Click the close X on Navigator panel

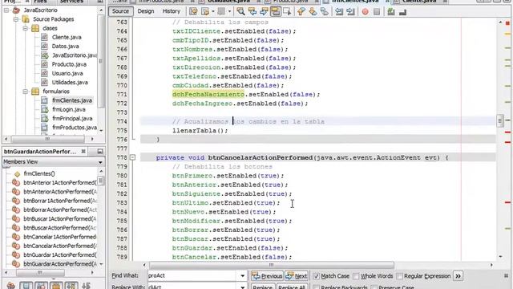point(83,152)
